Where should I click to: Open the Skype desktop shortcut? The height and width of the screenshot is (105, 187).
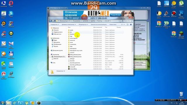pyautogui.click(x=11, y=14)
